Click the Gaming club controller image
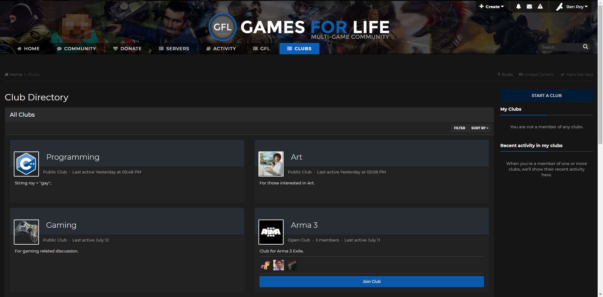Image resolution: width=603 pixels, height=297 pixels. 26,232
